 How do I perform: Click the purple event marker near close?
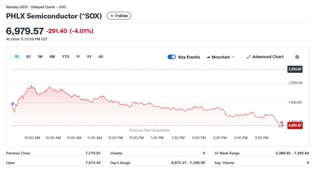click(282, 123)
